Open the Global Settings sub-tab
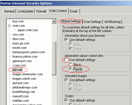 click(x=71, y=21)
